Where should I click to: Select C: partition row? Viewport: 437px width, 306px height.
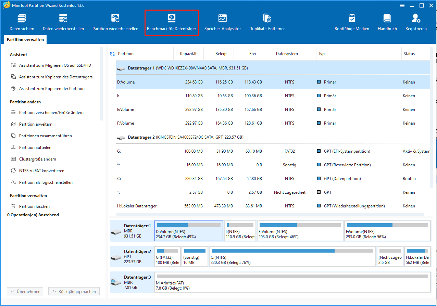(x=273, y=179)
